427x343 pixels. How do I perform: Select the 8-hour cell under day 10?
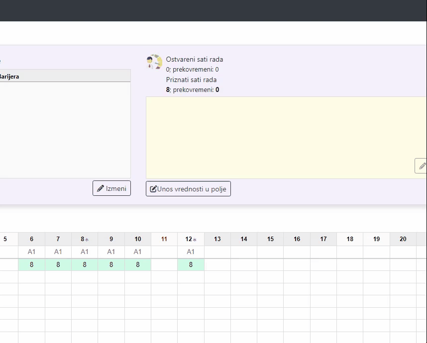(x=138, y=265)
